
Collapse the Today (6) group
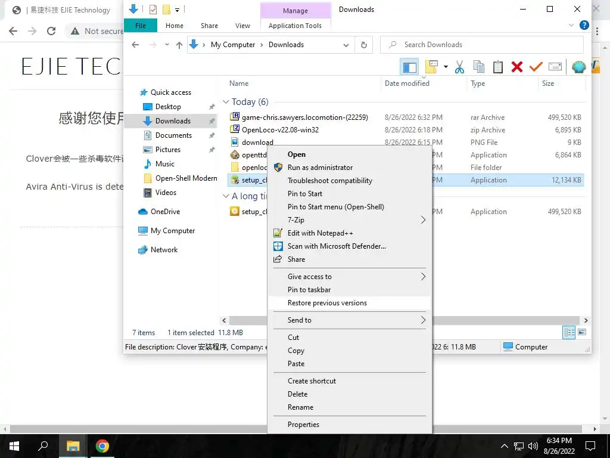click(226, 101)
